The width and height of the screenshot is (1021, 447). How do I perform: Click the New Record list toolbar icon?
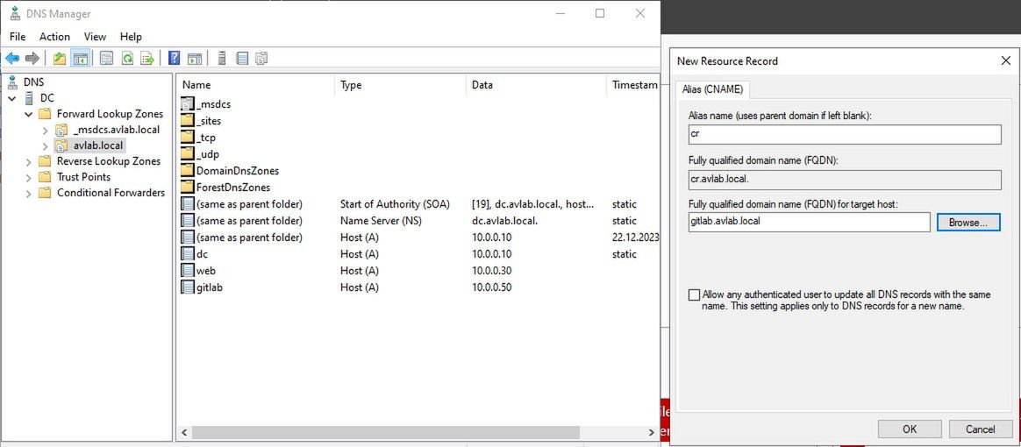pyautogui.click(x=242, y=59)
